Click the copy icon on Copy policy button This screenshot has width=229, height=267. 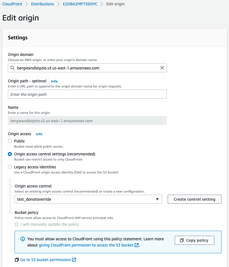click(182, 240)
